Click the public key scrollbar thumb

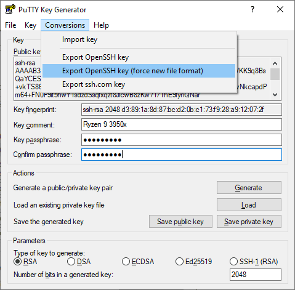pos(275,75)
